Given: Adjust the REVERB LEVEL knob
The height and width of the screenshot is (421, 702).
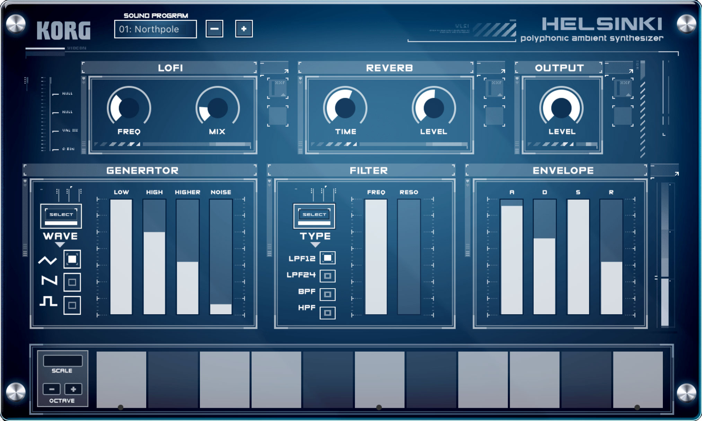Looking at the screenshot, I should 434,107.
